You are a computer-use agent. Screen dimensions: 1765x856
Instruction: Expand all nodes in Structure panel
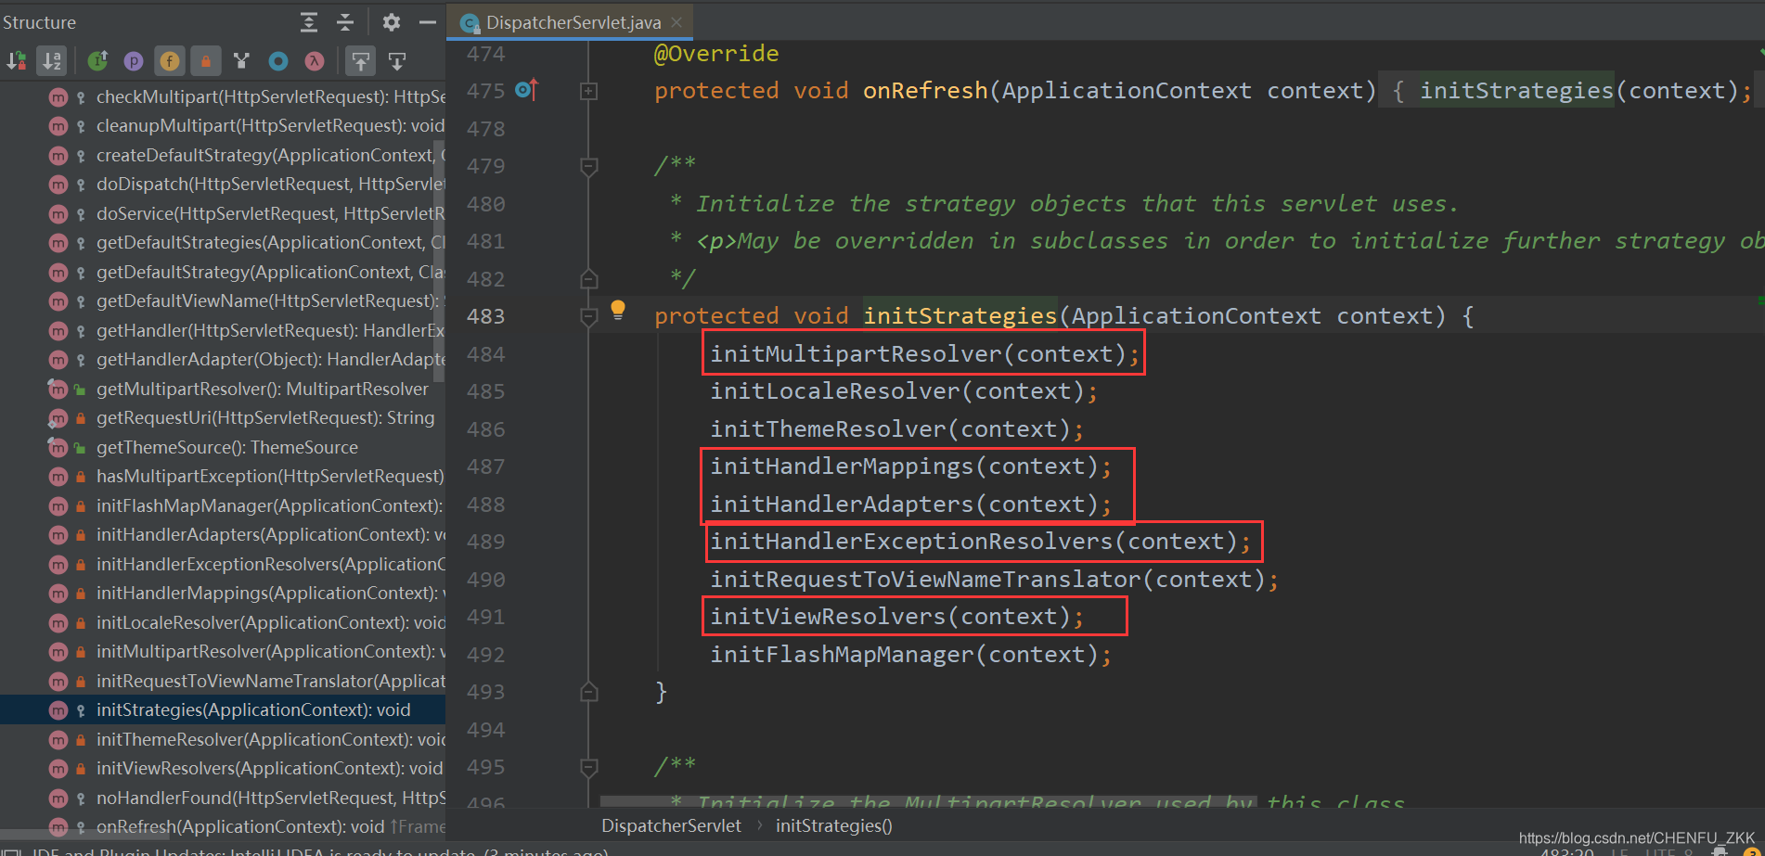click(x=309, y=22)
